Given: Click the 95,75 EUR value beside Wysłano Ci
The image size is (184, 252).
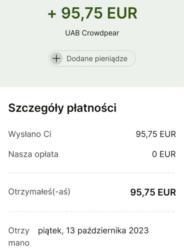Looking at the screenshot, I should point(156,134).
